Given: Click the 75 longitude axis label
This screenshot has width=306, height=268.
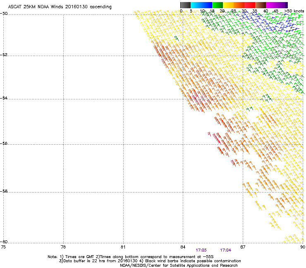Looking at the screenshot, I should click(x=3, y=247).
